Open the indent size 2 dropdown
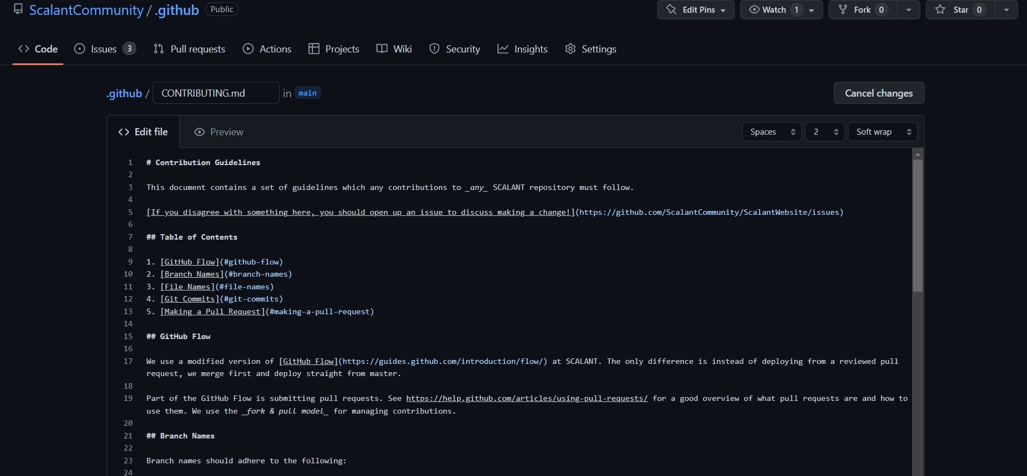Screen dimensions: 1027x476 (825, 131)
